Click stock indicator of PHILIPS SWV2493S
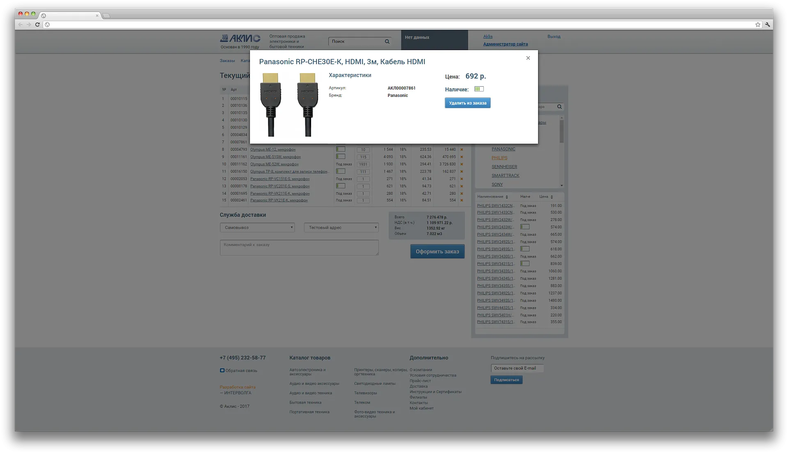This screenshot has width=788, height=453. [525, 249]
